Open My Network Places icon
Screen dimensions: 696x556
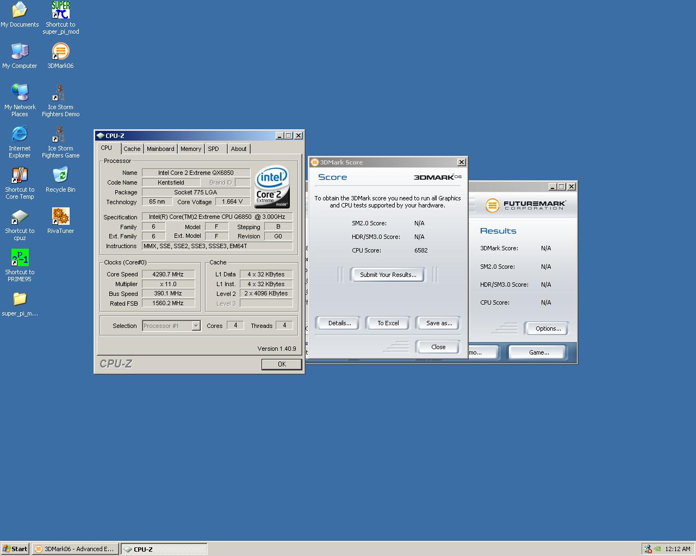coord(20,100)
